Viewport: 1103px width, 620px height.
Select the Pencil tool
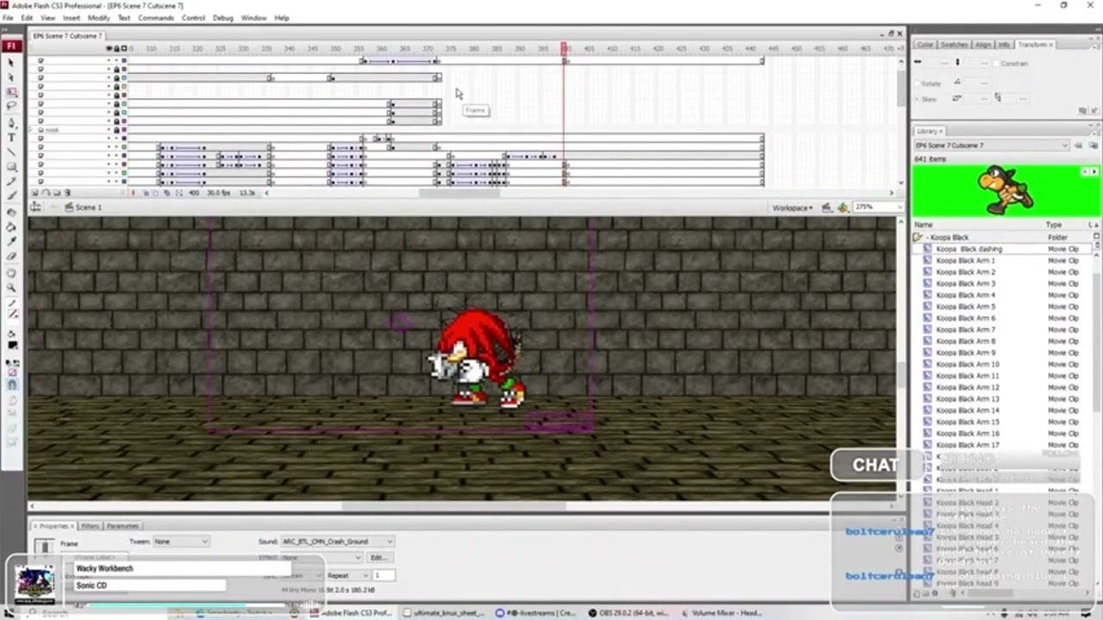click(x=11, y=182)
